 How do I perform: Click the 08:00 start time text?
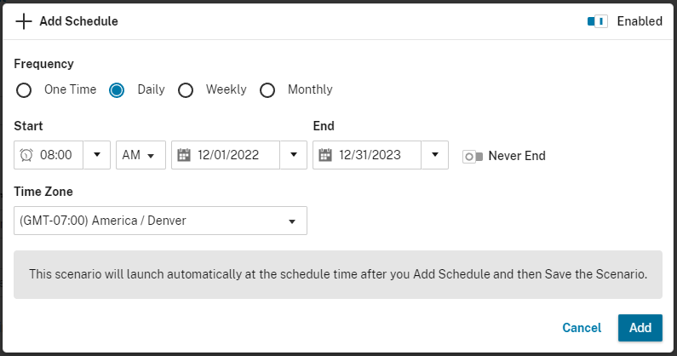[56, 155]
